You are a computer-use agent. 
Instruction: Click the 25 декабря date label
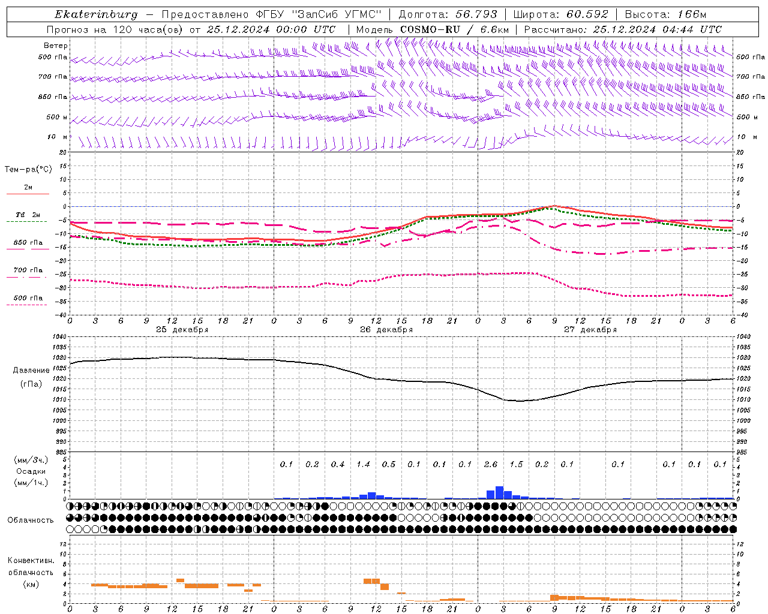182,330
